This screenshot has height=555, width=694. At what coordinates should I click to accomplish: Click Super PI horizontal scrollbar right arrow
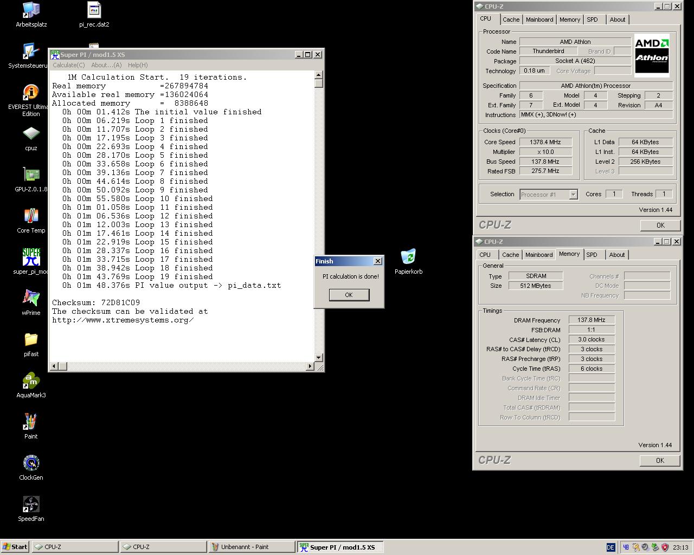point(310,366)
